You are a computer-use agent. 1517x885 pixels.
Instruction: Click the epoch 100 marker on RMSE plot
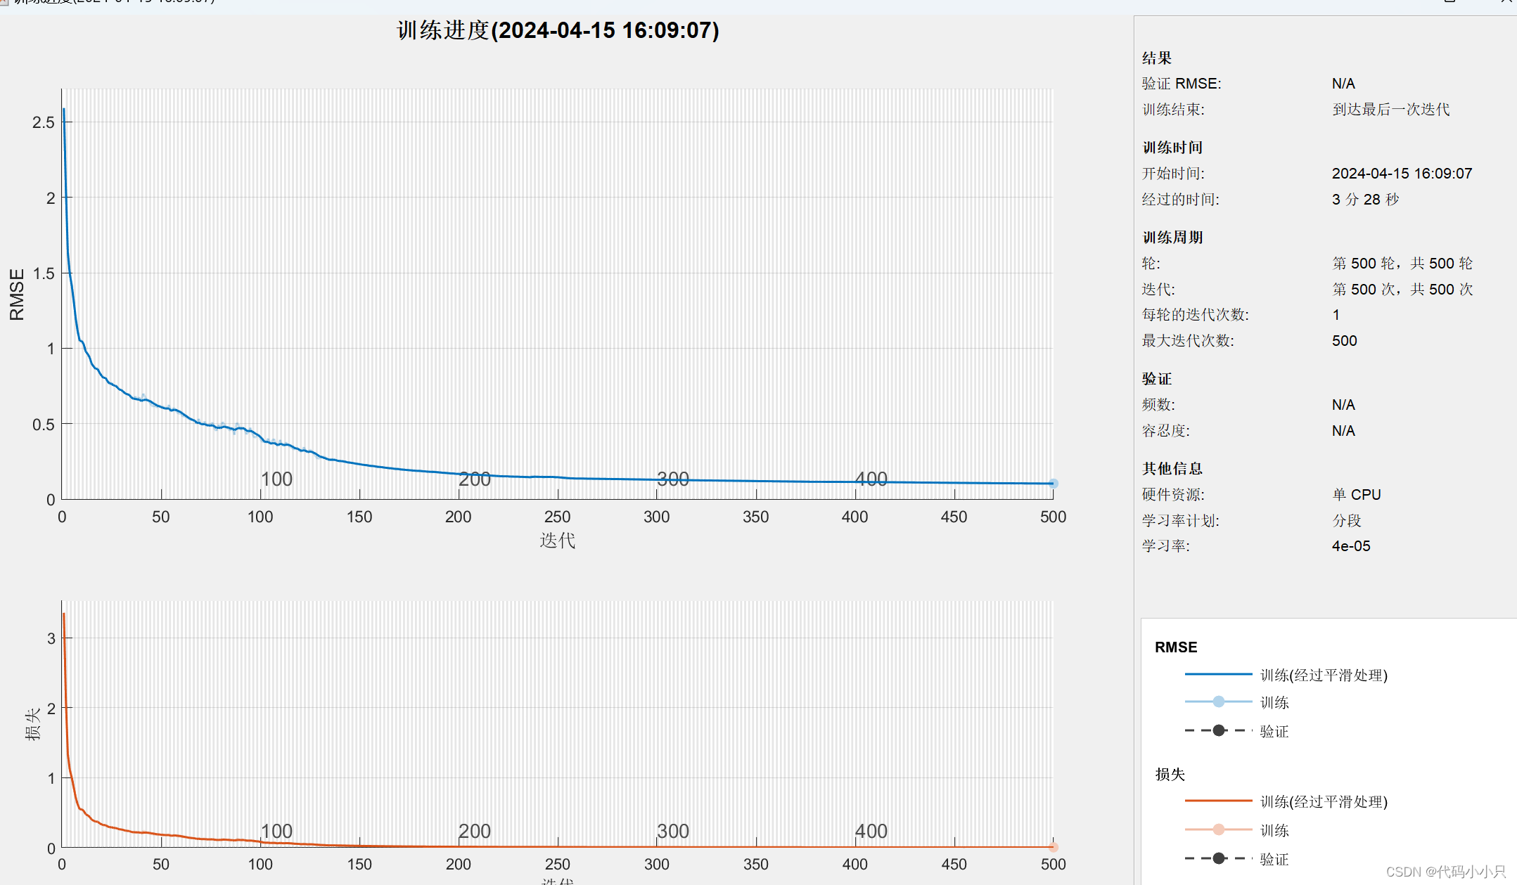click(x=276, y=479)
